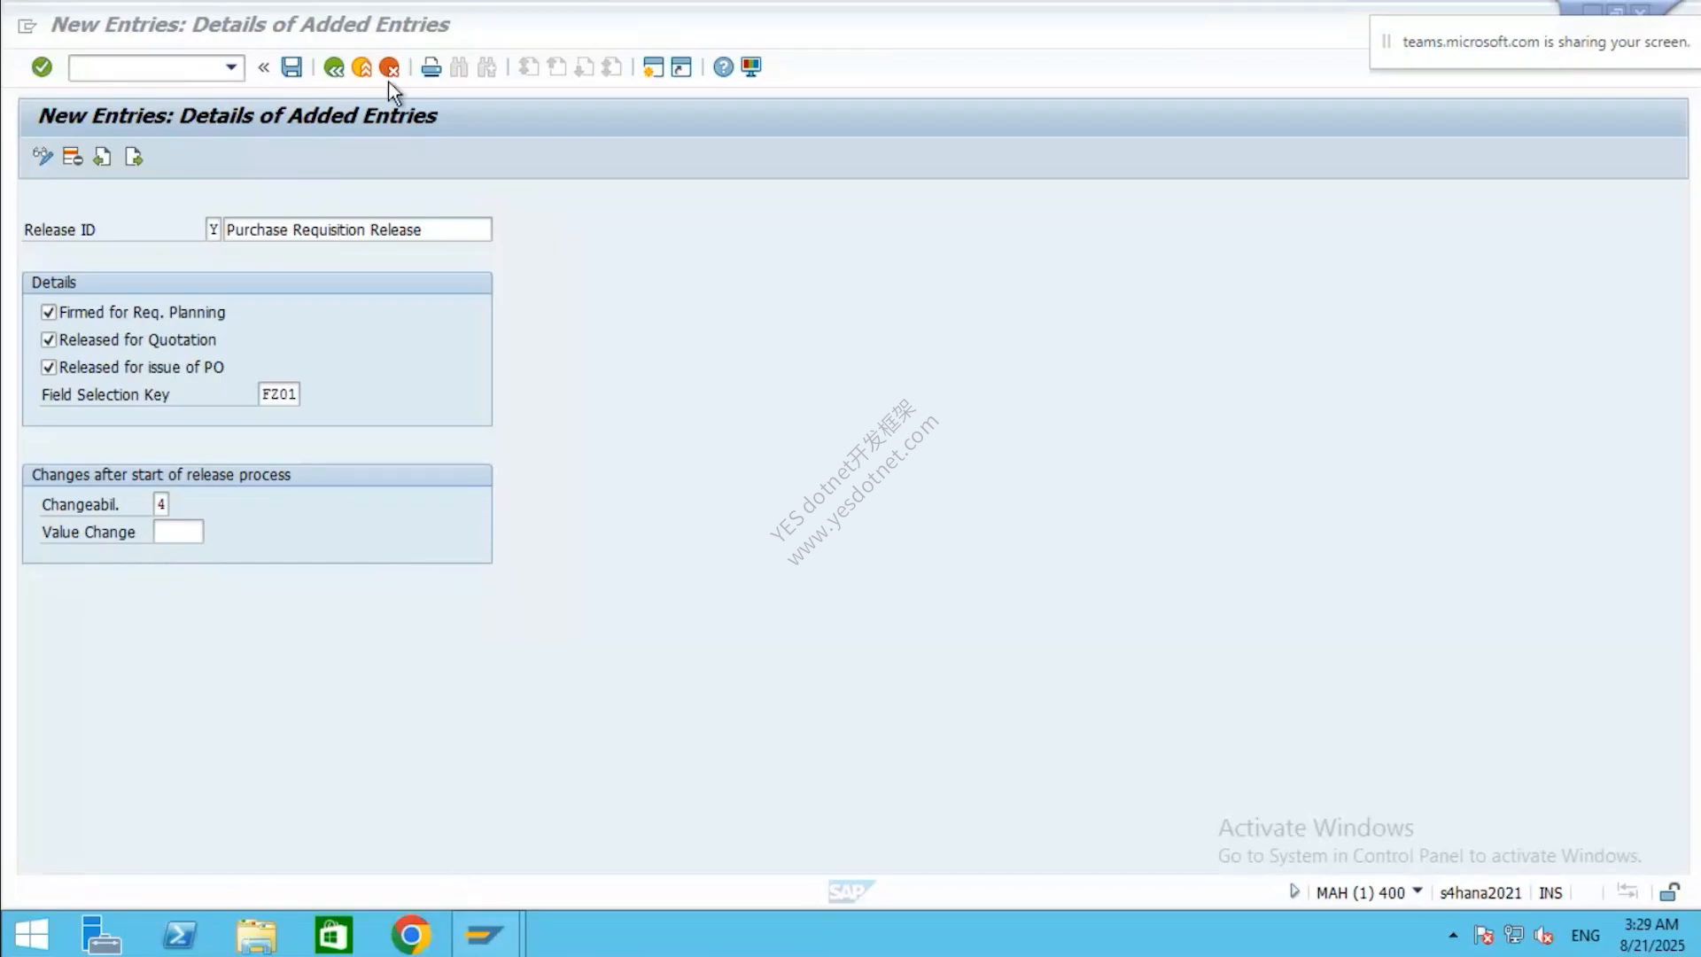
Task: Click the Field Selection Key input FZ01
Action: click(279, 394)
